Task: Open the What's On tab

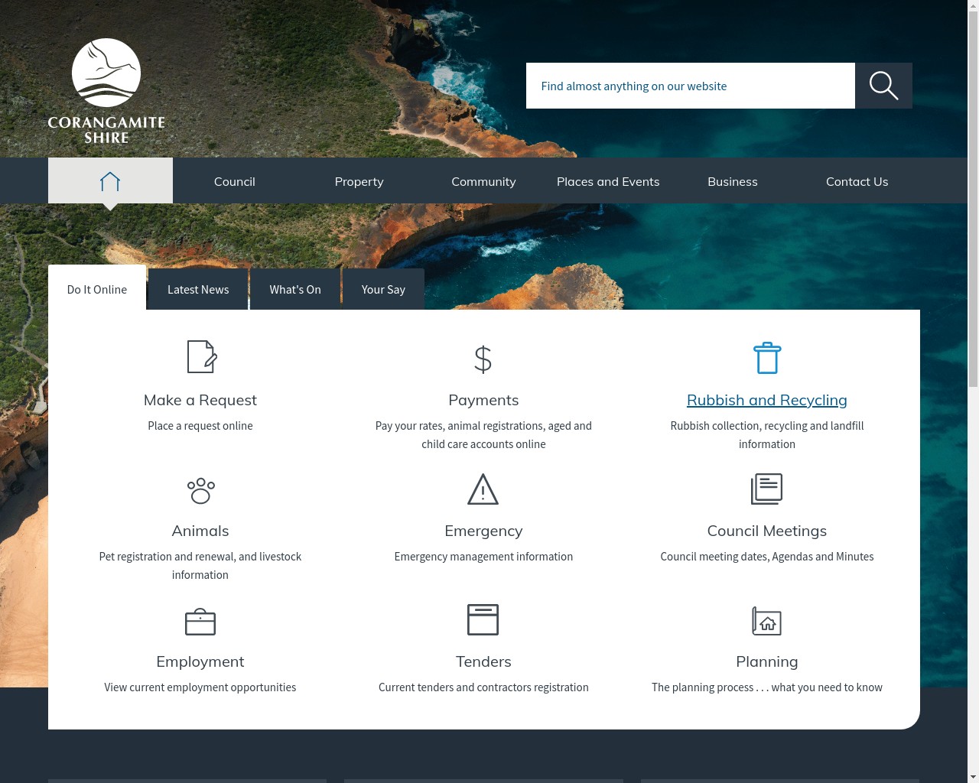Action: tap(295, 289)
